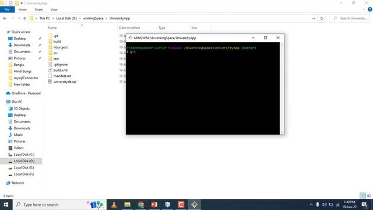Sort files by Date modified column
373x210 pixels.
pos(129,28)
